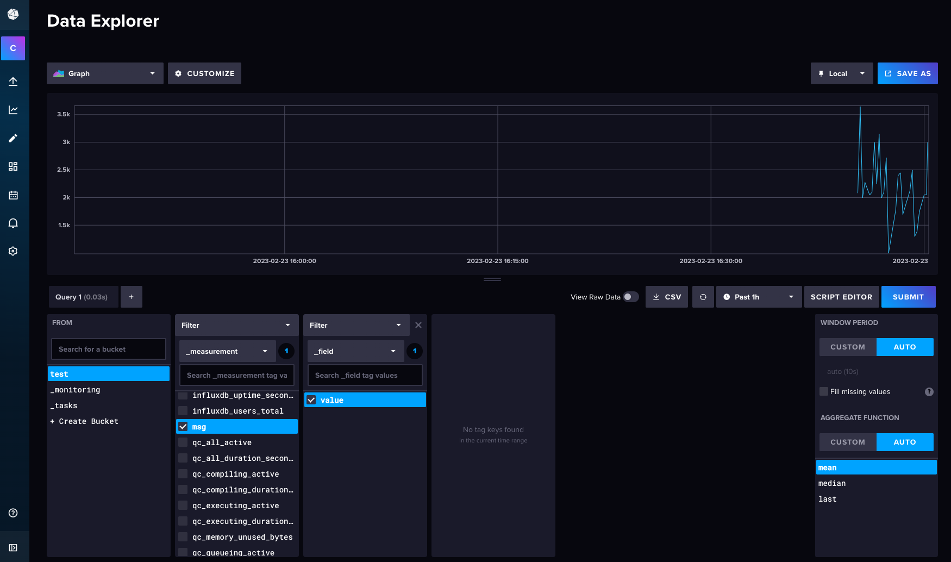951x562 pixels.
Task: Open the Load Data upload page
Action: pos(13,81)
